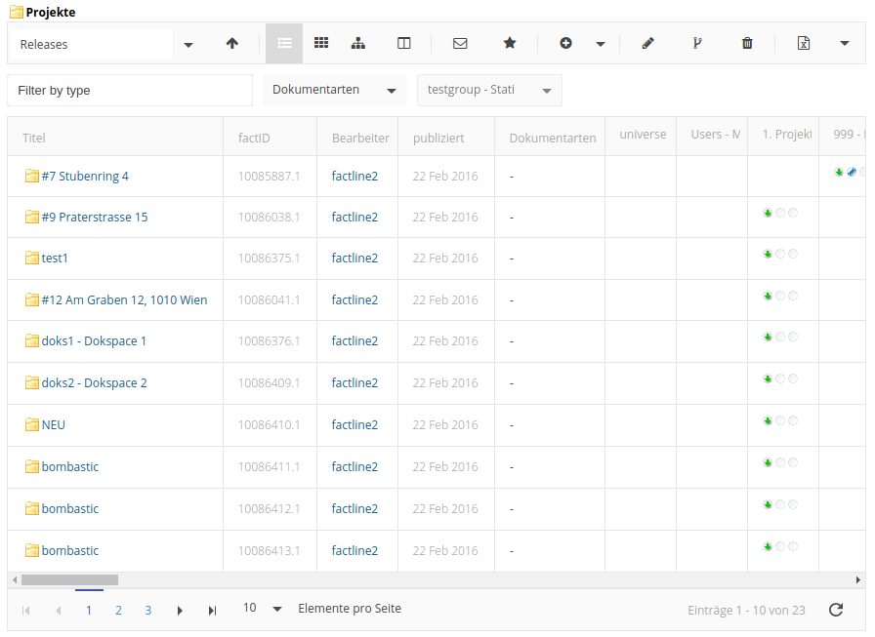Go to page 2 of results
The image size is (875, 637).
click(118, 610)
